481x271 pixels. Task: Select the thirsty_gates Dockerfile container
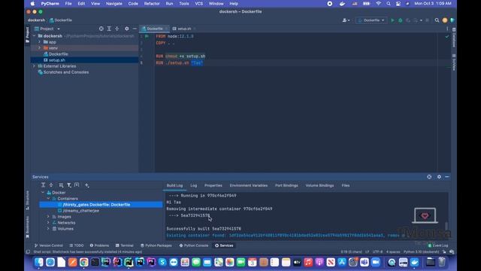(101, 205)
